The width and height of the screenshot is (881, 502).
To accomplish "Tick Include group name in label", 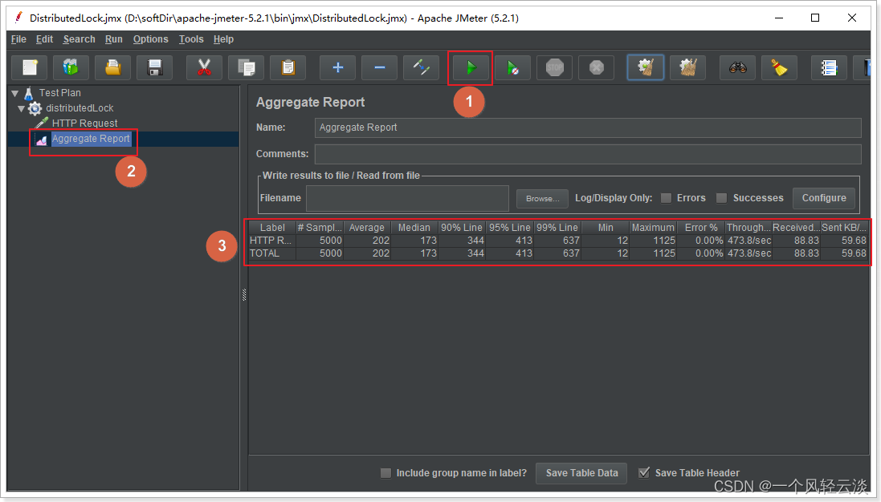I will coord(386,473).
